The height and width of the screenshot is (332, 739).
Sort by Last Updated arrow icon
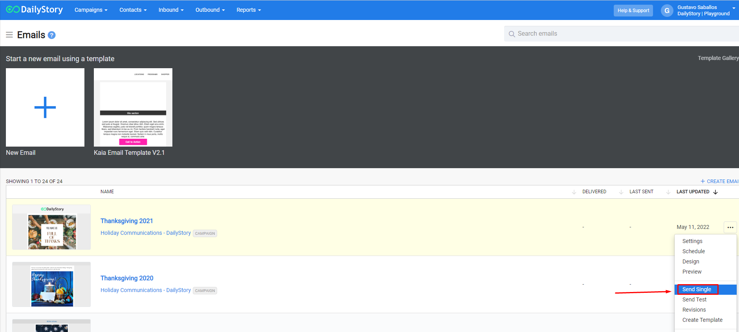click(x=715, y=192)
